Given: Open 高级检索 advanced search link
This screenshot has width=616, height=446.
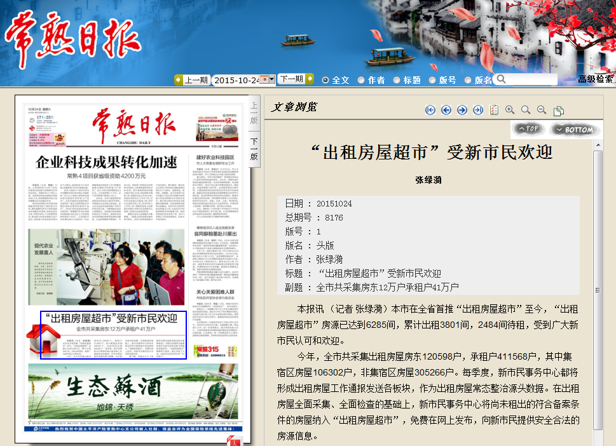Looking at the screenshot, I should click(x=595, y=79).
